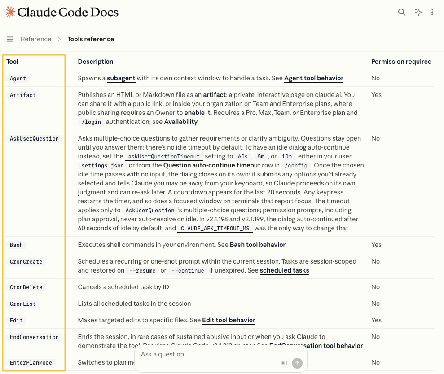This screenshot has height=374, width=444.
Task: Select the AskUserQuestion name in Tool column
Action: (34, 139)
